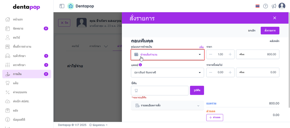Close the สั่งรายการ panel
Screen dimensions: 290x128
click(275, 18)
